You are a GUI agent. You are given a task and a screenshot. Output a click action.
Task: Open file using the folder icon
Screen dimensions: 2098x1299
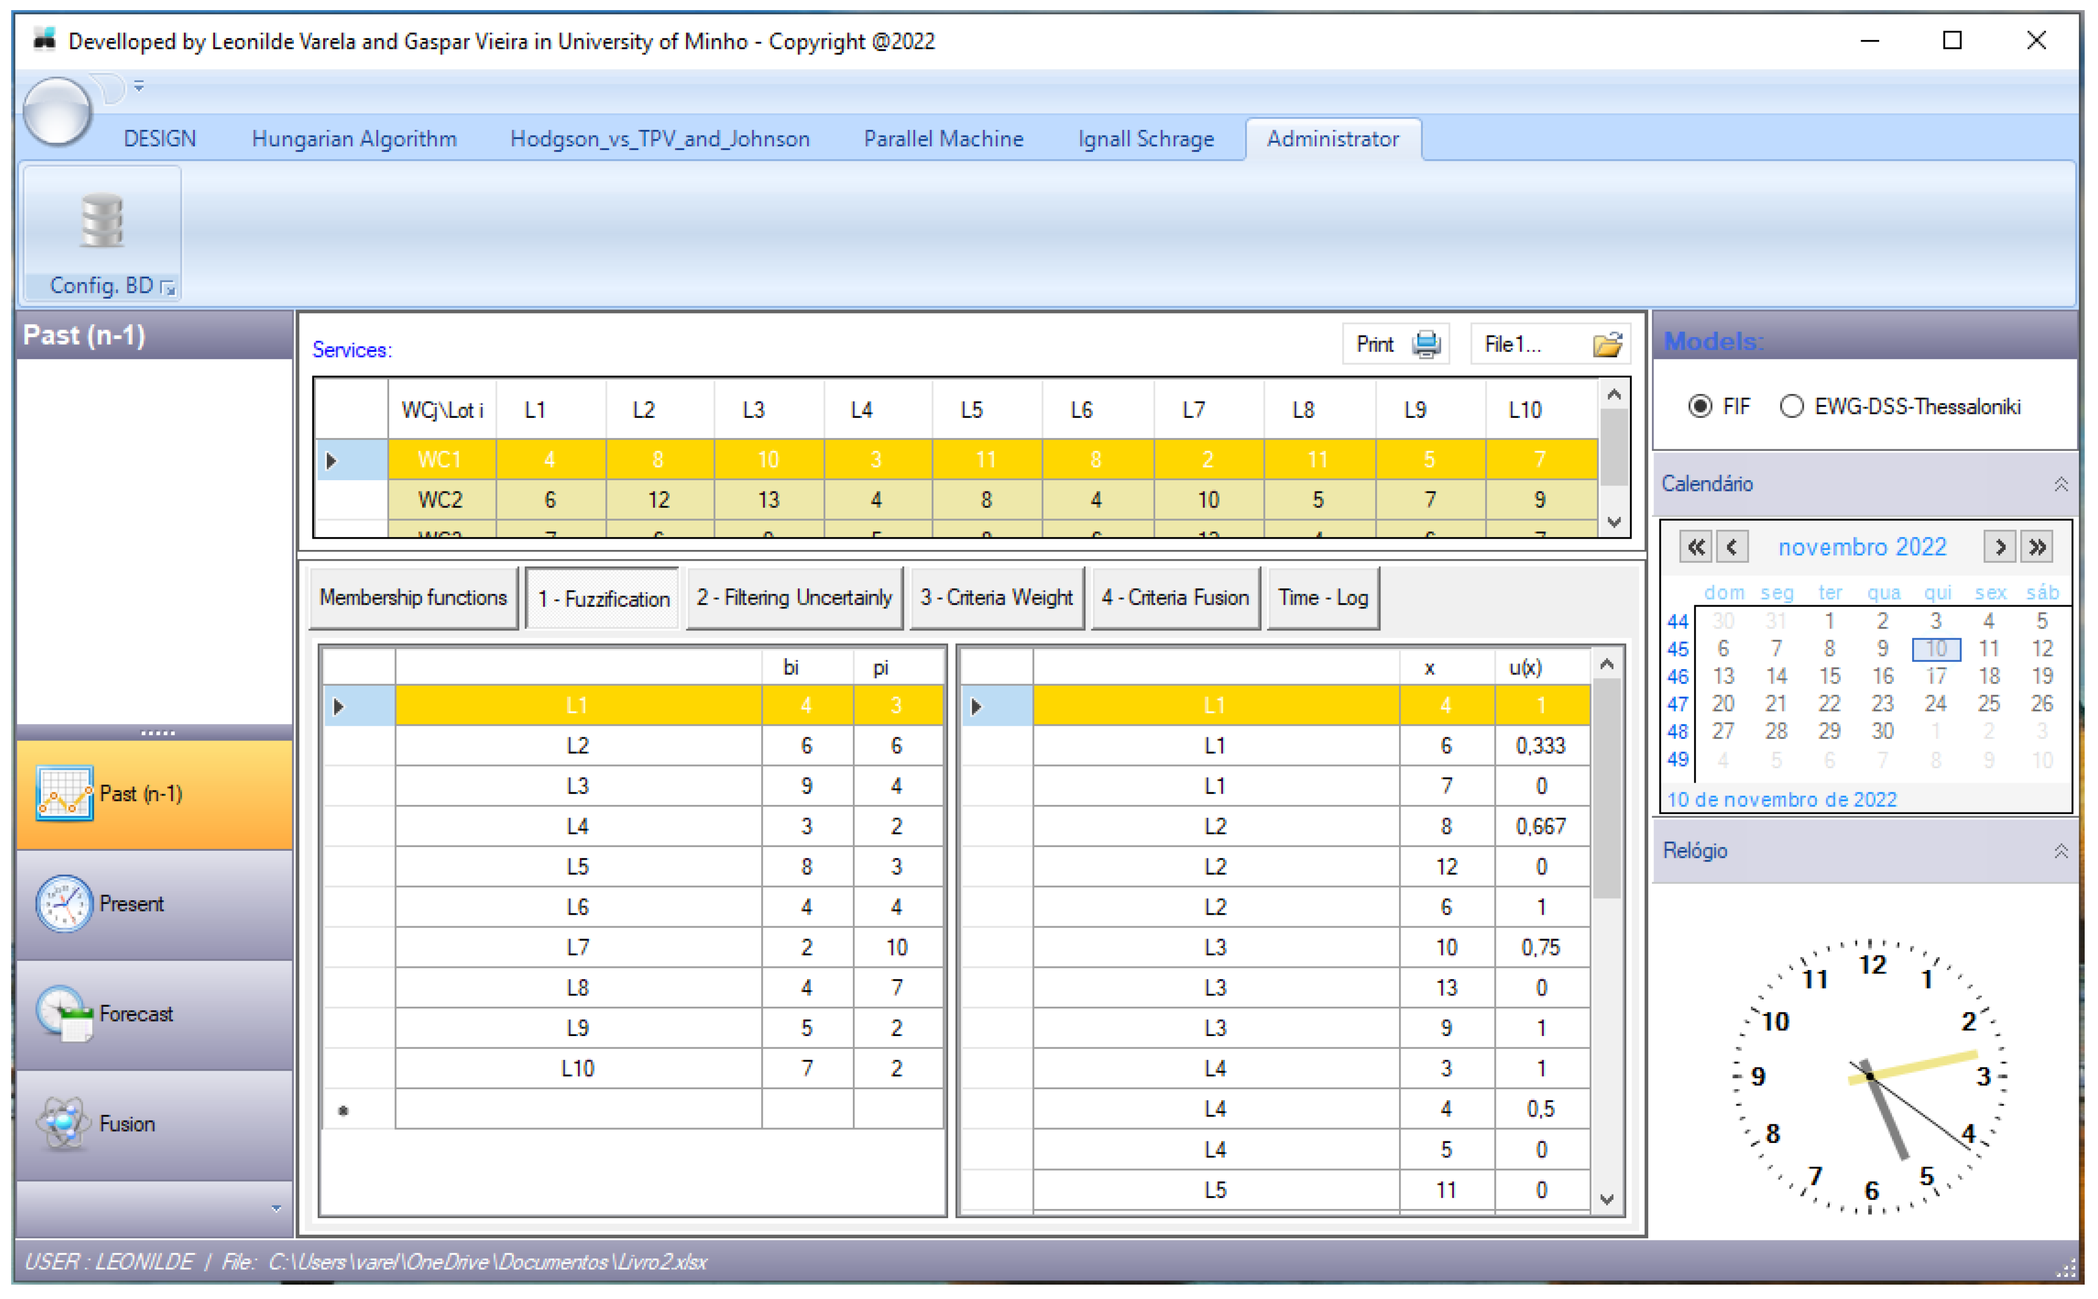pyautogui.click(x=1606, y=344)
